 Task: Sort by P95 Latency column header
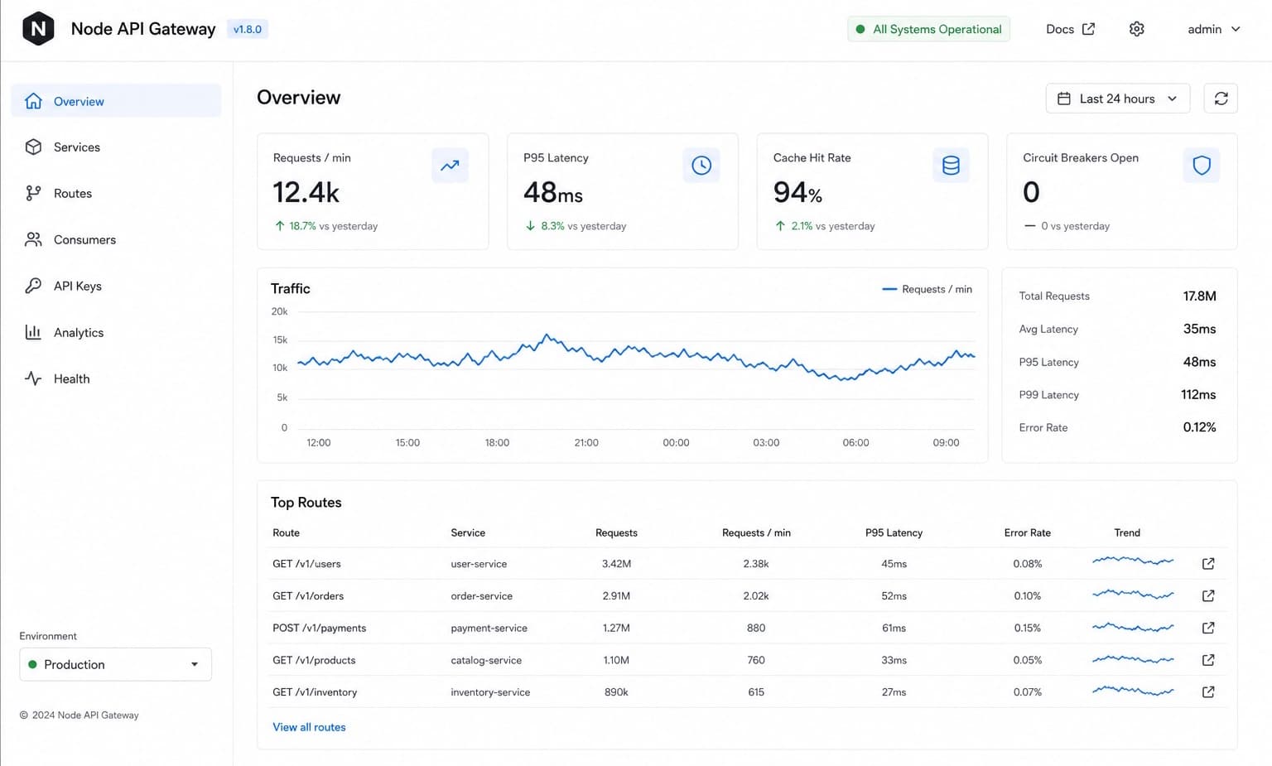click(894, 532)
